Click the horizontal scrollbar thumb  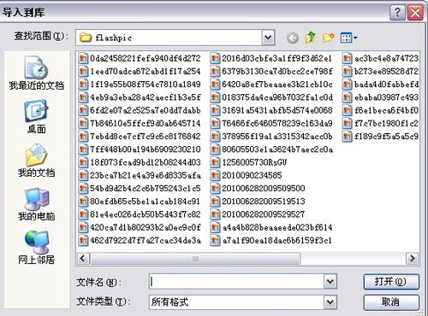tap(195, 259)
